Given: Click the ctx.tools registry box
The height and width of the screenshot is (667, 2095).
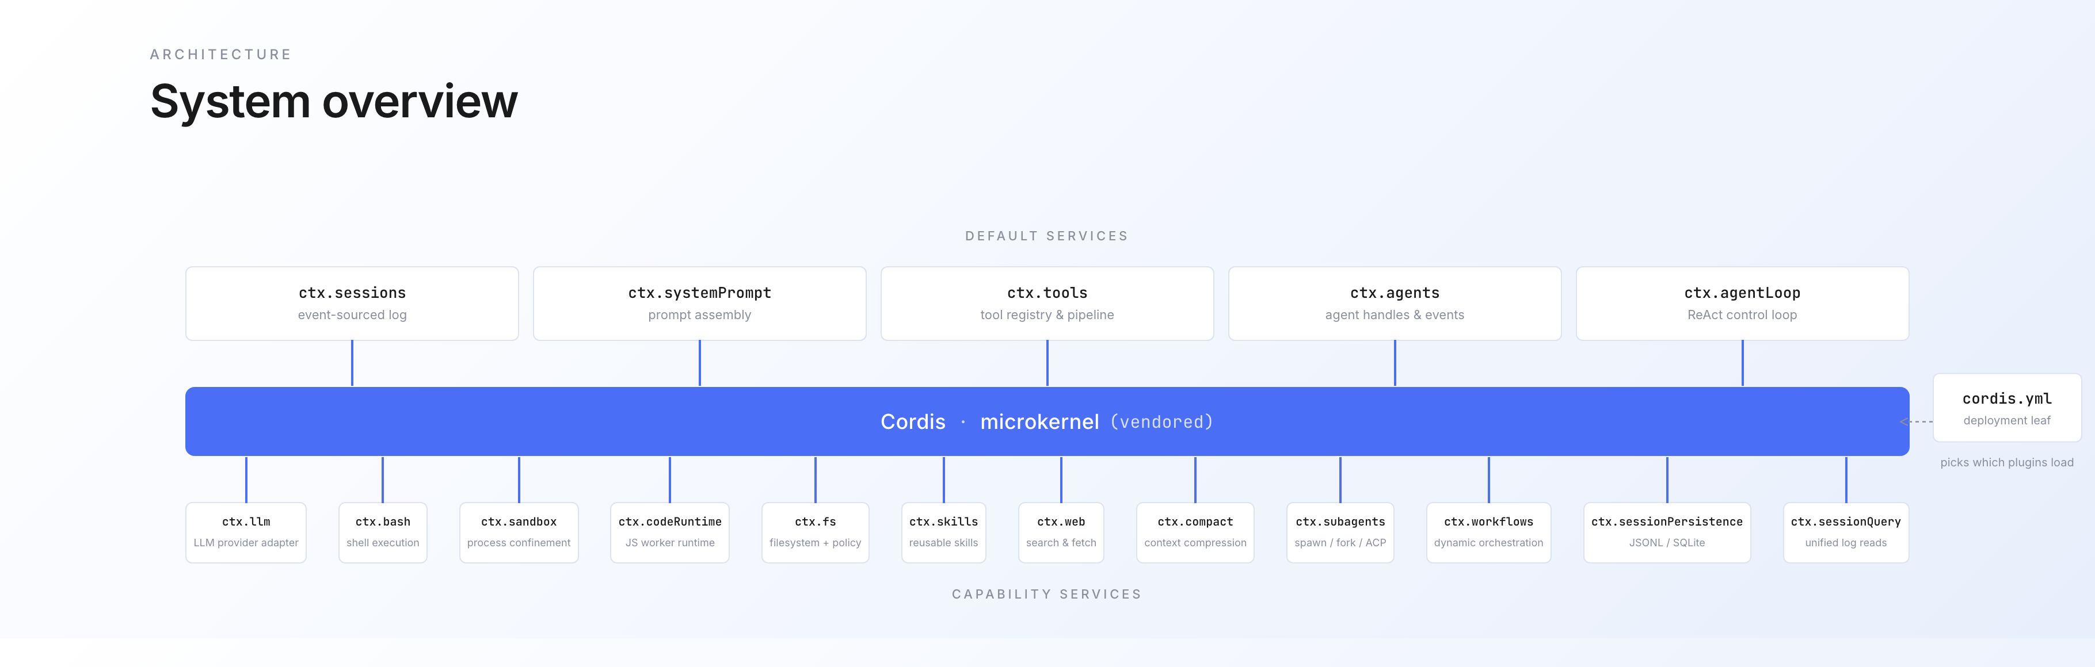Looking at the screenshot, I should click(x=1047, y=303).
